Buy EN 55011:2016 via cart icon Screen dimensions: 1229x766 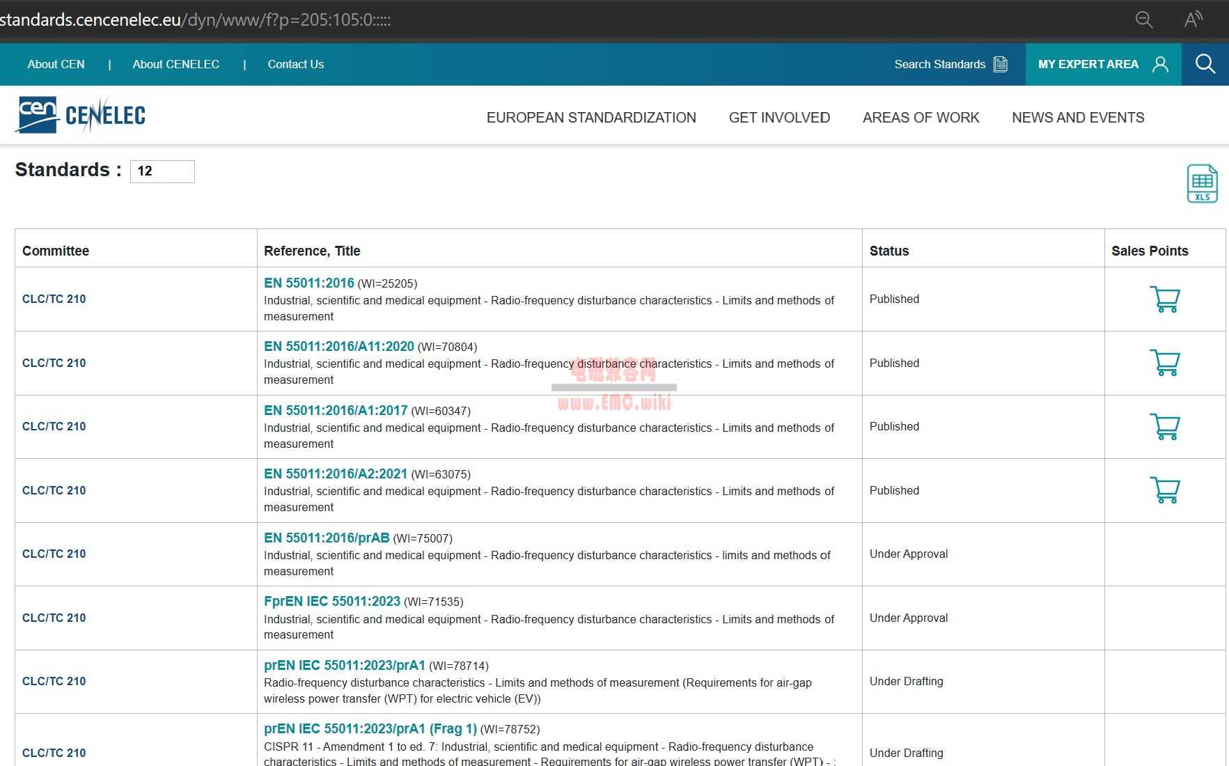1164,299
